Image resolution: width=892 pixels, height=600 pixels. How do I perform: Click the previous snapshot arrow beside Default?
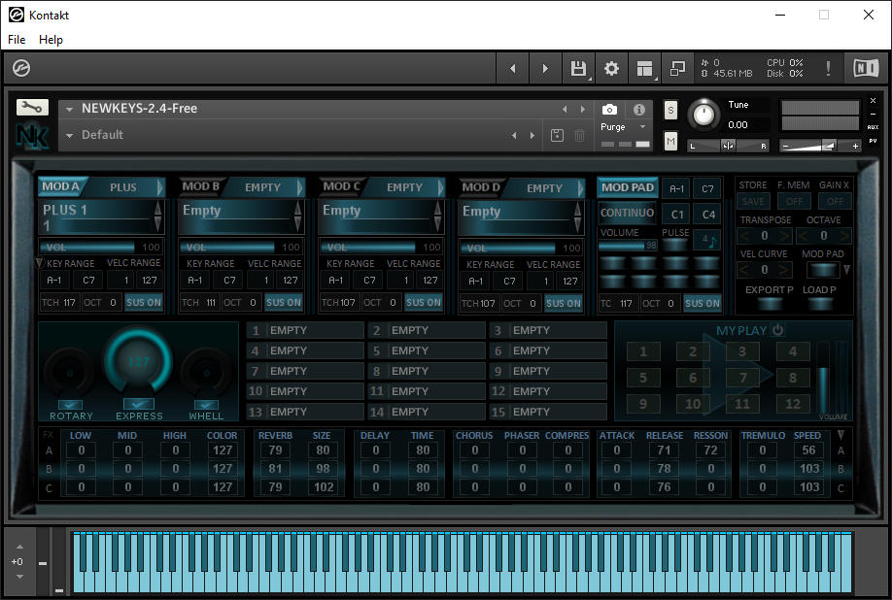[x=514, y=135]
